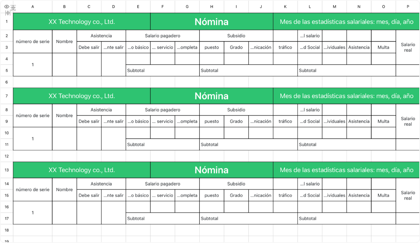
Task: Click Salario pagadero header in row 2
Action: tap(163, 36)
